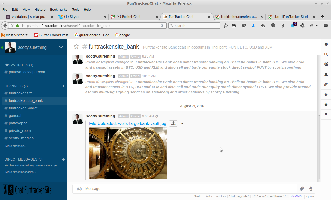Show the room members list icon
Screen dimensions: 331x200
tap(326, 64)
